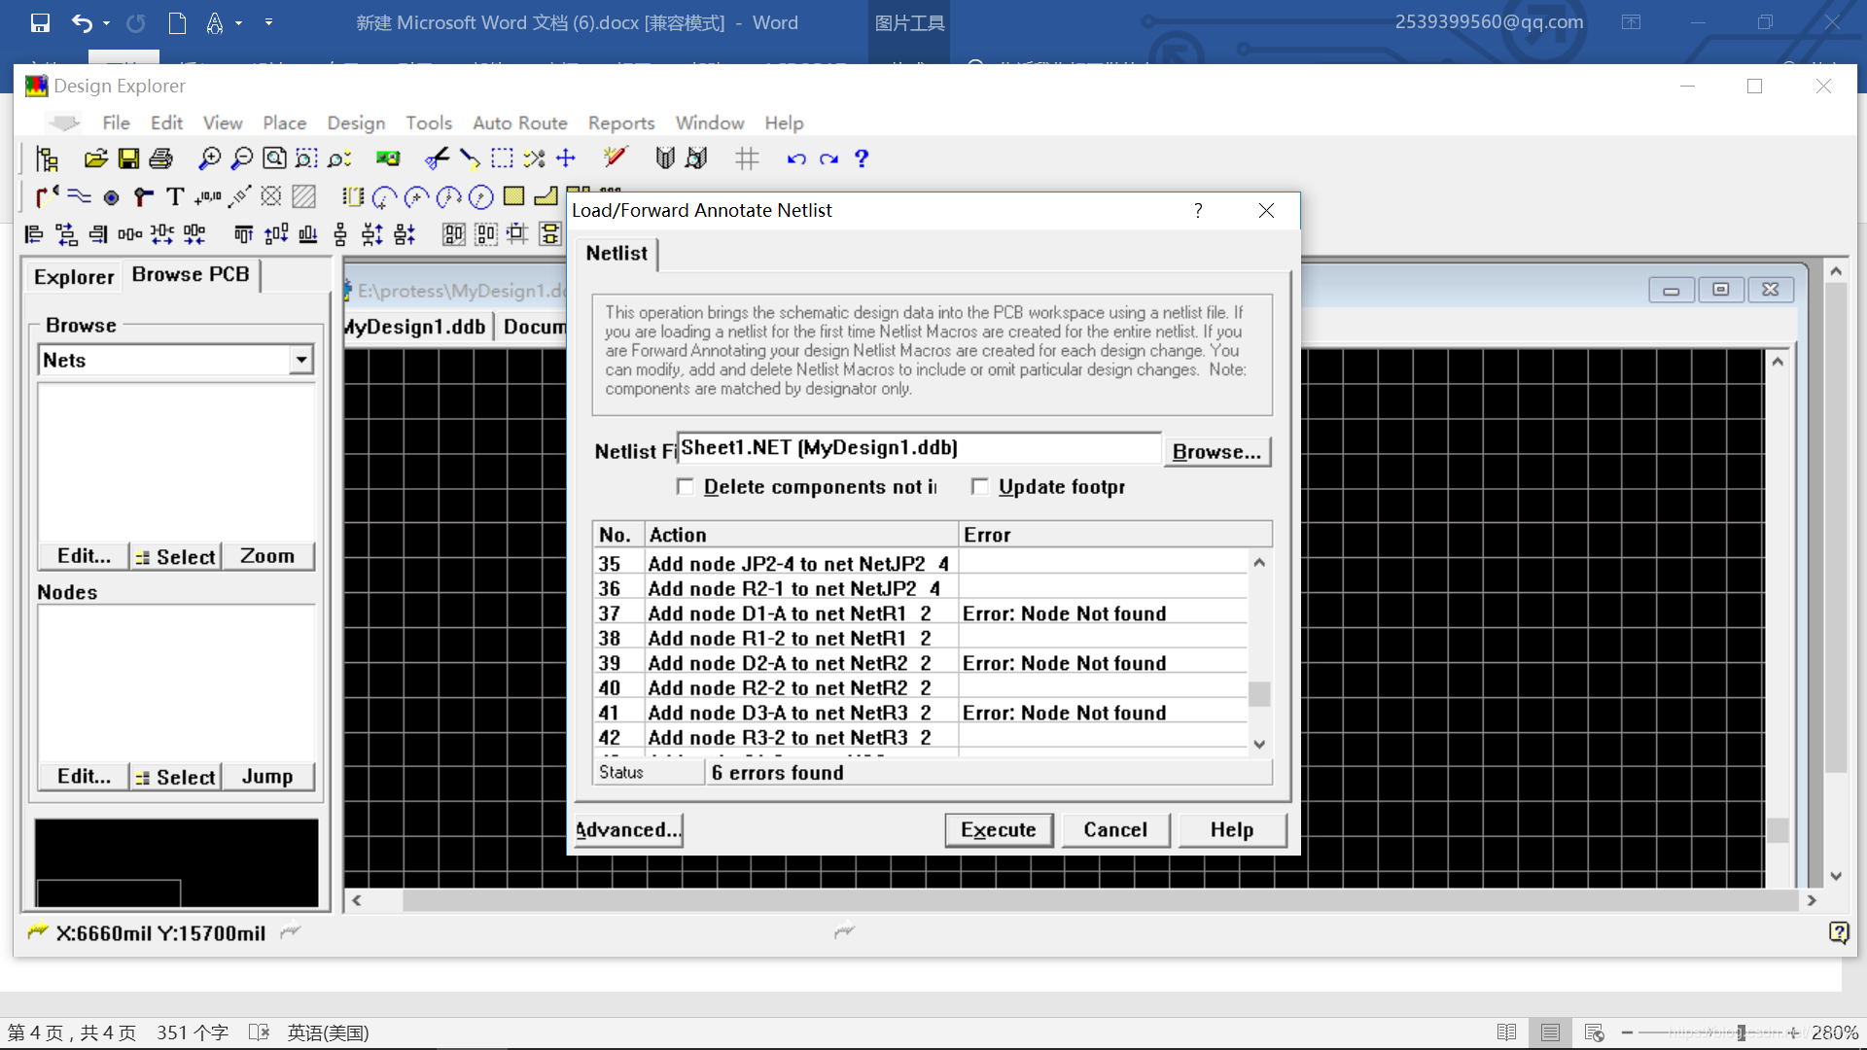Click the Netlist File input field

[918, 448]
